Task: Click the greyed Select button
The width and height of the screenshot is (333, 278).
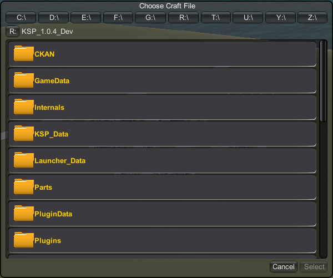Action: coord(314,266)
